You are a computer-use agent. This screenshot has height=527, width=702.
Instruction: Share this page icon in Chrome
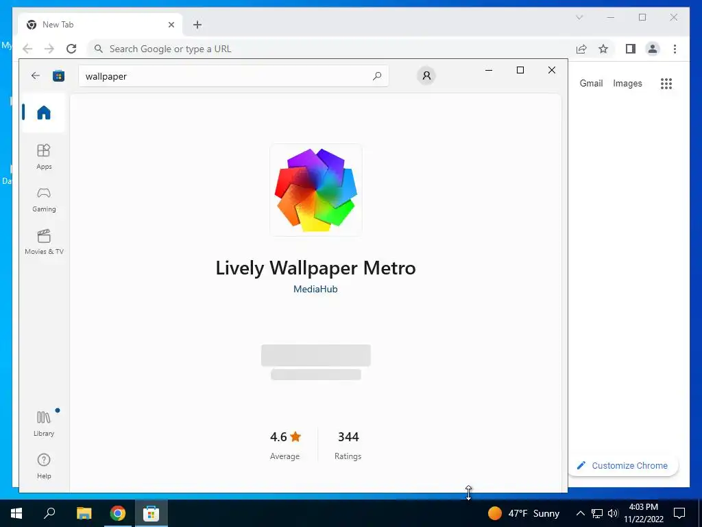pos(581,49)
